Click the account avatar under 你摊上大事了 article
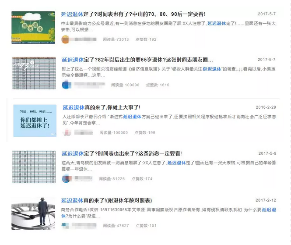 click(x=67, y=132)
